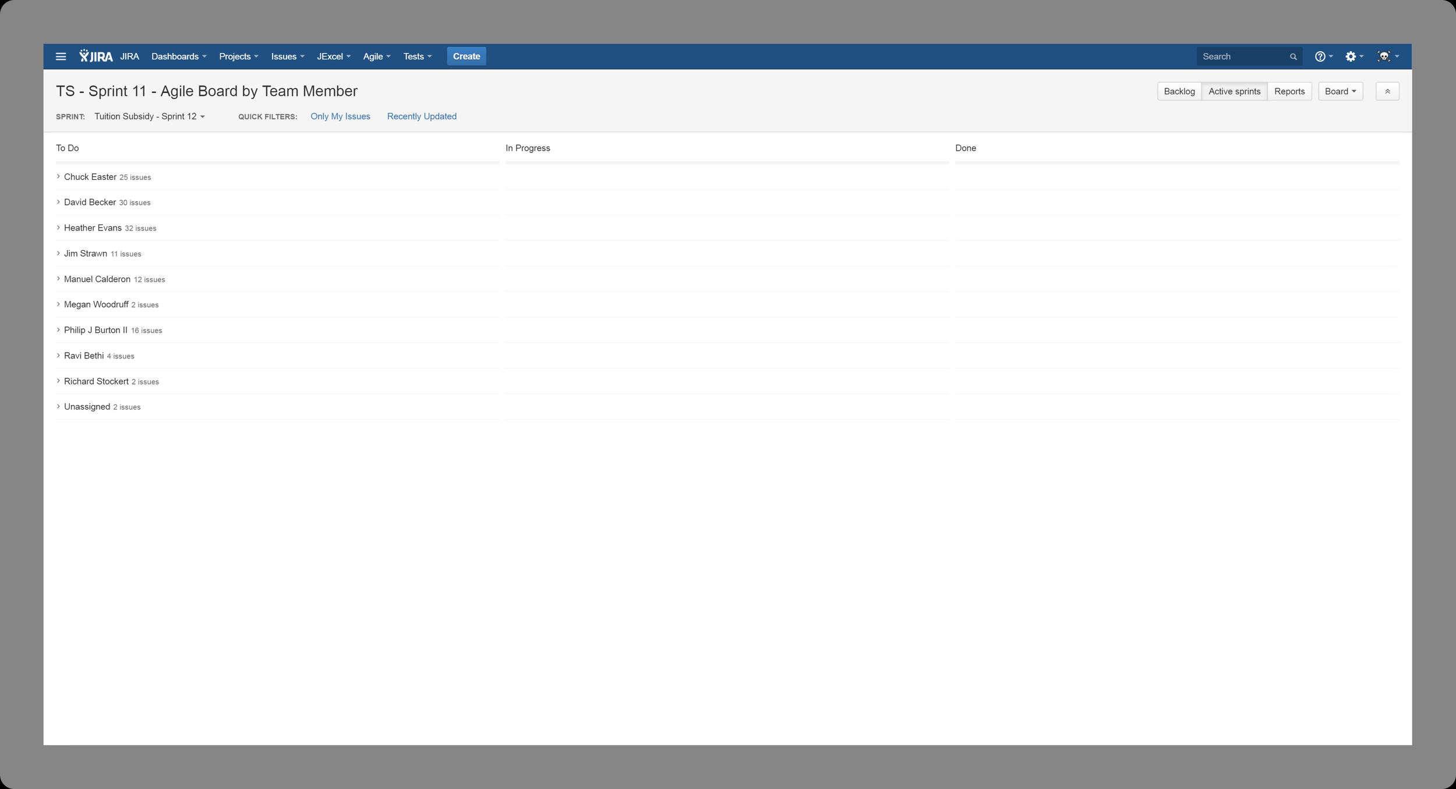This screenshot has width=1456, height=789.
Task: Switch to the Backlog view
Action: pyautogui.click(x=1179, y=91)
